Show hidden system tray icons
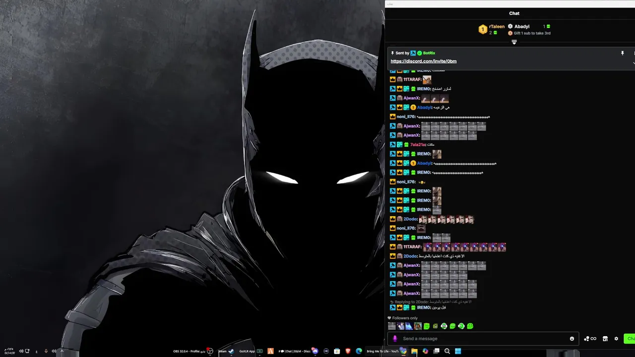 (x=62, y=351)
